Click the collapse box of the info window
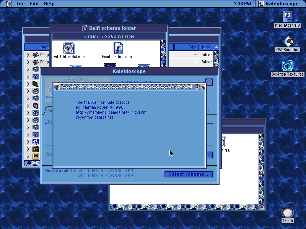Viewport: 306px width, 229px height. (203, 87)
